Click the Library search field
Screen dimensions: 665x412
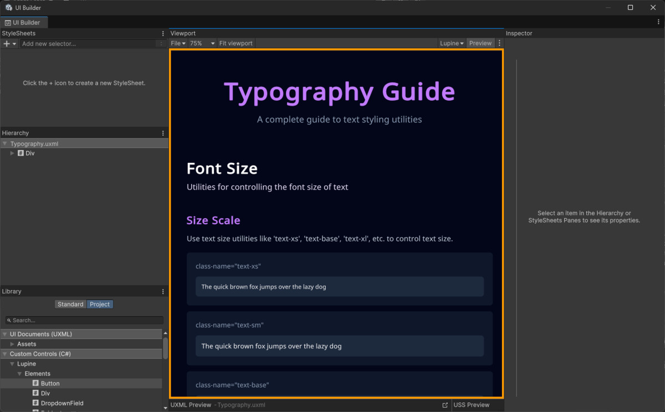coord(86,321)
